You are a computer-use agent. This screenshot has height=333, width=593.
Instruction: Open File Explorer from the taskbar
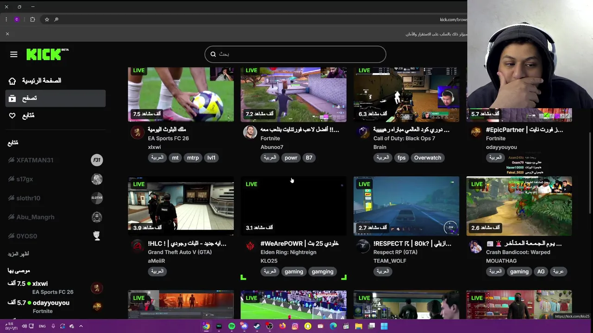point(359,327)
